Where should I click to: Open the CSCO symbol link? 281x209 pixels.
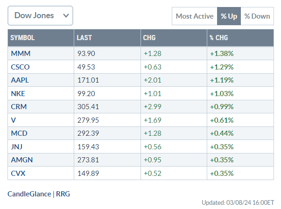(20, 67)
